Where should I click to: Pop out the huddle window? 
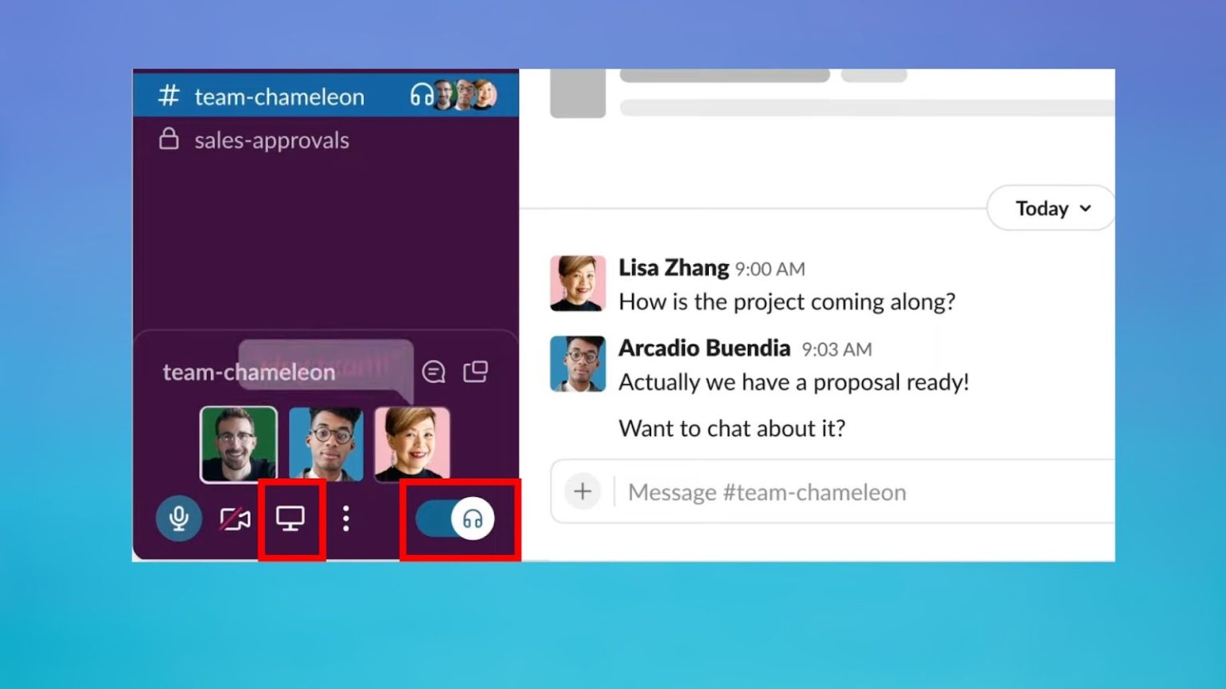click(477, 371)
